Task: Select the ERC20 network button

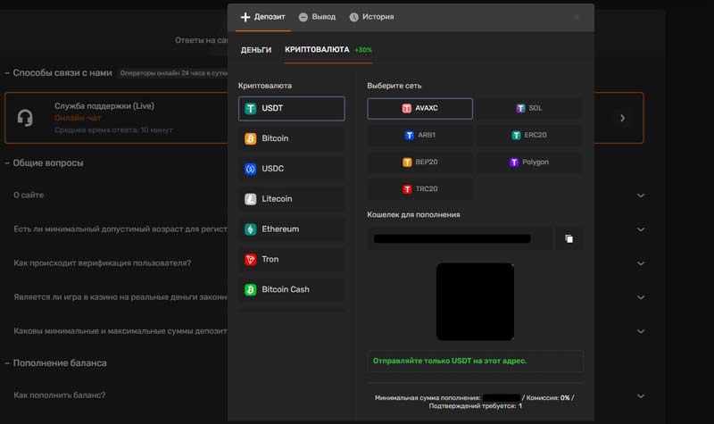Action: (528, 136)
